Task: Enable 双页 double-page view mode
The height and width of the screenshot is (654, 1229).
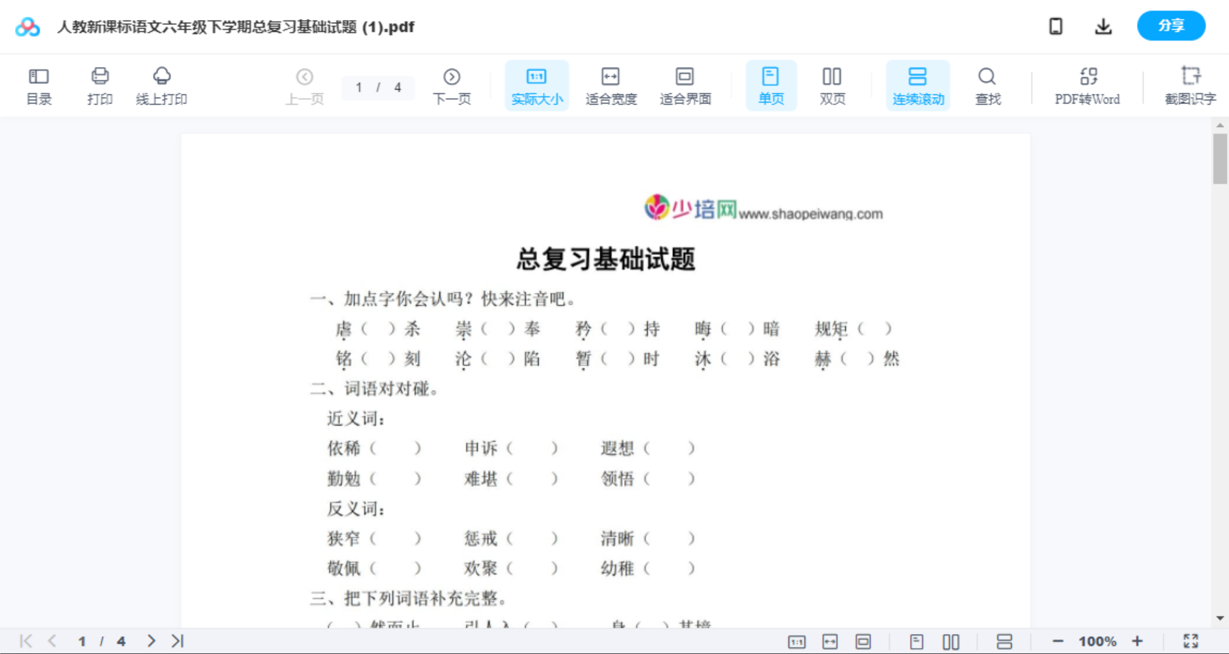Action: pos(831,85)
